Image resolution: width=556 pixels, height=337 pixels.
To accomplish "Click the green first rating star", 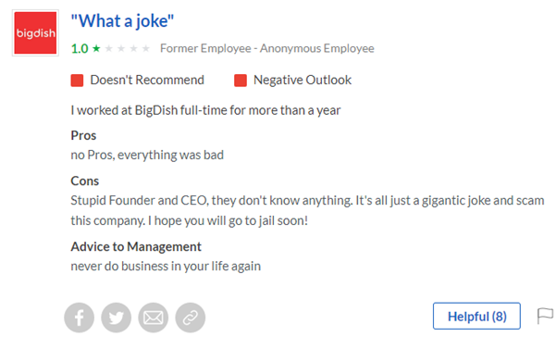I will (x=96, y=48).
